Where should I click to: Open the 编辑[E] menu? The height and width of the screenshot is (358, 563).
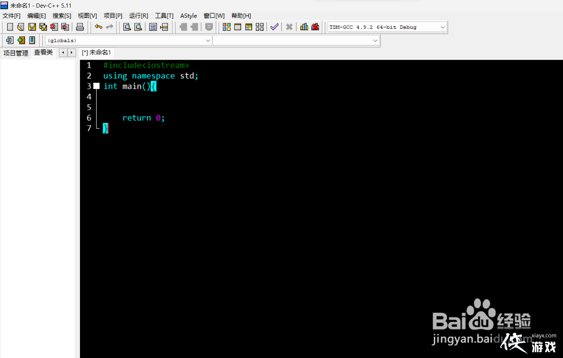coord(36,16)
